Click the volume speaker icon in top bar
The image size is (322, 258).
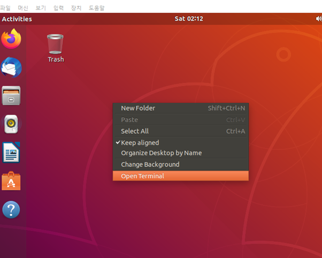point(319,19)
